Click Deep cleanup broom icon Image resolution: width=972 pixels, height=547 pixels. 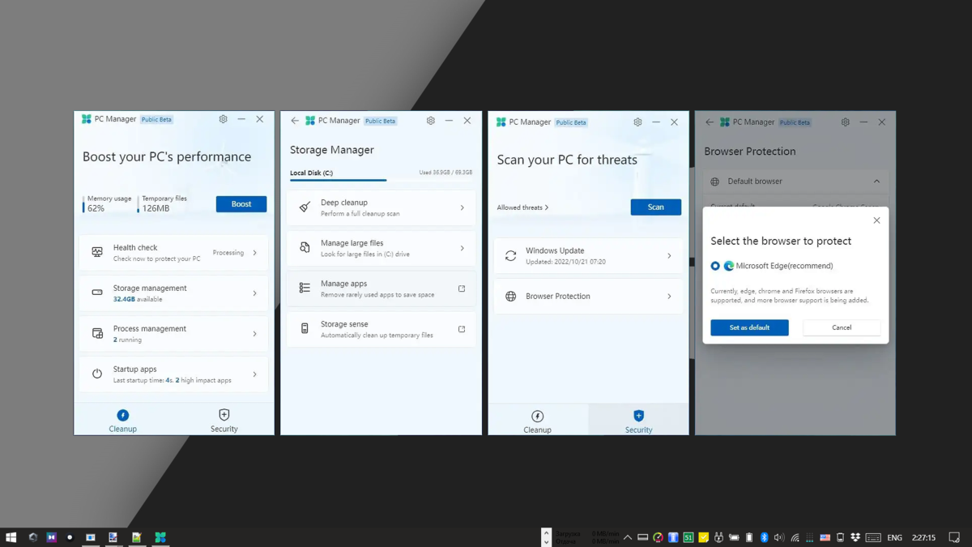305,207
